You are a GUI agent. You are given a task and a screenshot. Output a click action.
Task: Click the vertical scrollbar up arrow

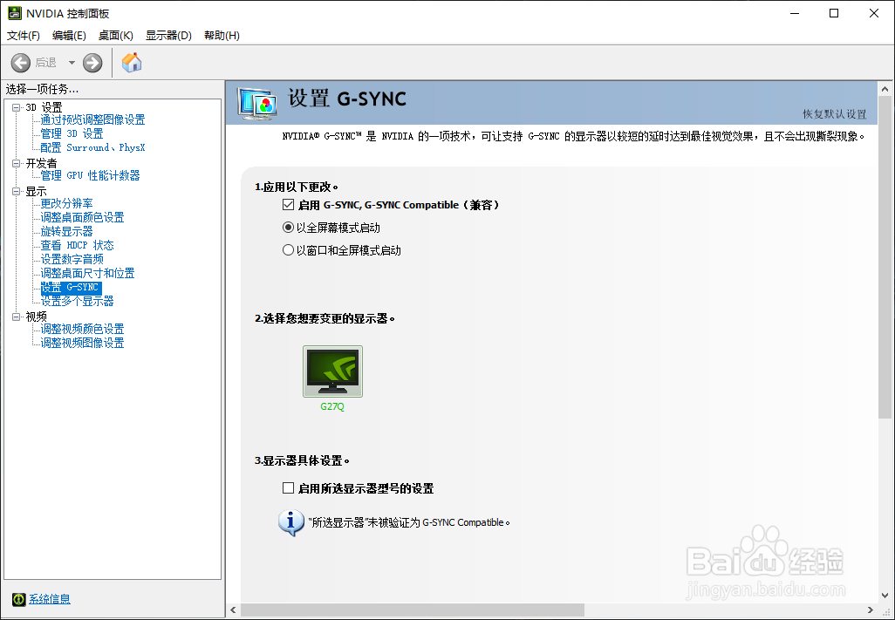coord(885,89)
